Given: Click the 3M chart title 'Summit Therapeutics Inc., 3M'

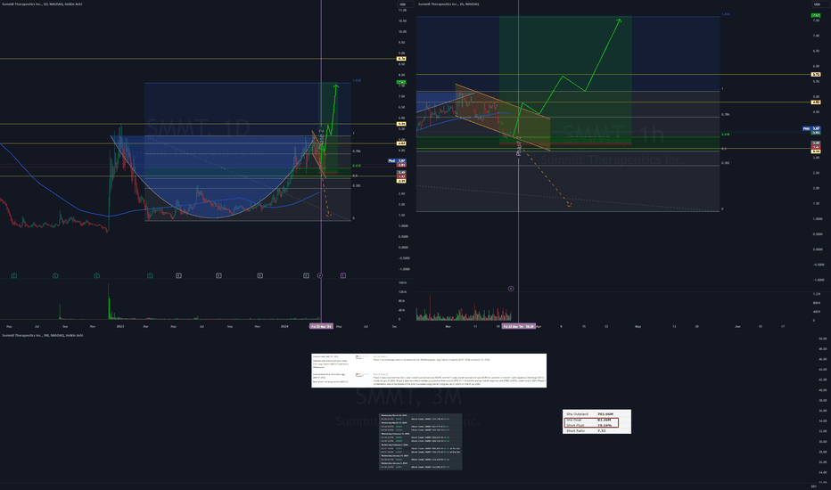Looking at the screenshot, I should [x=43, y=335].
